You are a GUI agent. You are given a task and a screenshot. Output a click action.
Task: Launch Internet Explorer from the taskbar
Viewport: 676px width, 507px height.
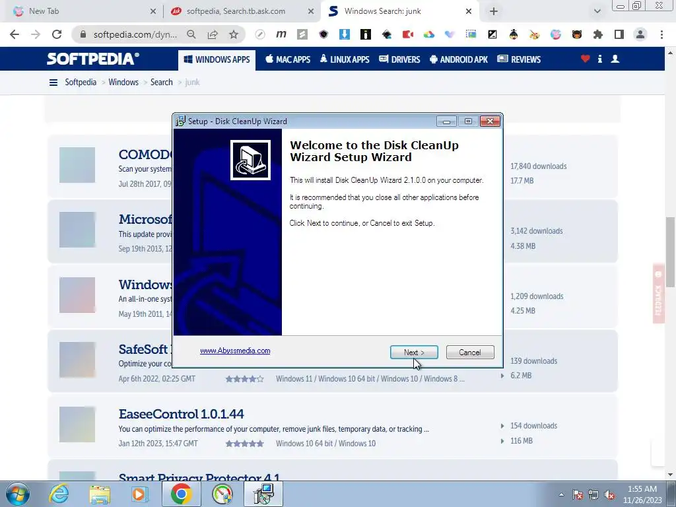(59, 494)
